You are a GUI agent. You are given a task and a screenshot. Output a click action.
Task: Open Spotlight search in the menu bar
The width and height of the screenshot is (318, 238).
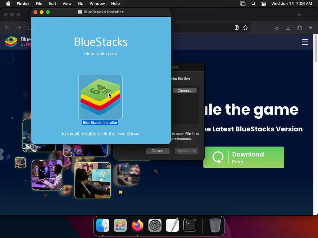253,4
